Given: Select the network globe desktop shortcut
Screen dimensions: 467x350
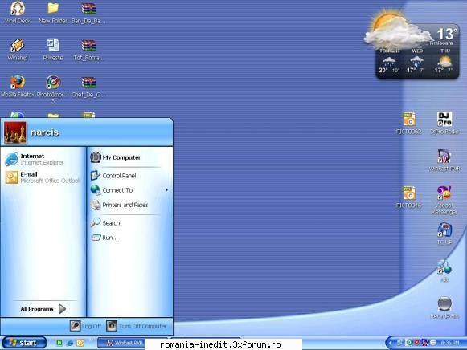Looking at the screenshot, I should 444,271.
